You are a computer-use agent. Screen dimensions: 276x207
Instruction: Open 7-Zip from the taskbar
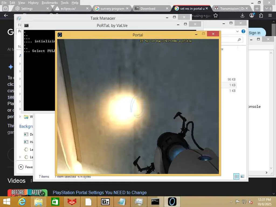point(105,202)
